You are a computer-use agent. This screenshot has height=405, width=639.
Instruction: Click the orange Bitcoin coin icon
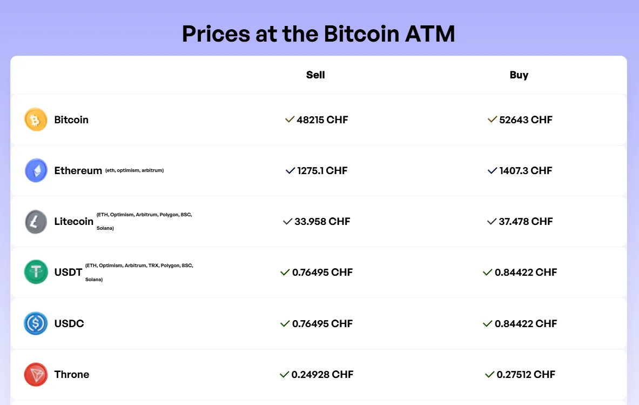click(x=36, y=119)
